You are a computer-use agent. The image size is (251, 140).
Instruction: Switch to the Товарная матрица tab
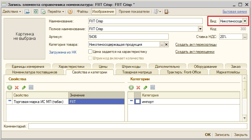137,72
